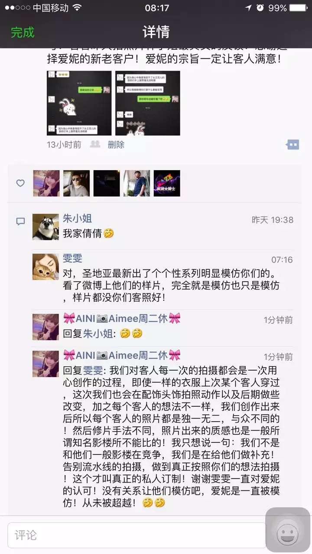
Task: Tap the neon-sign liker avatar
Action: [167, 183]
